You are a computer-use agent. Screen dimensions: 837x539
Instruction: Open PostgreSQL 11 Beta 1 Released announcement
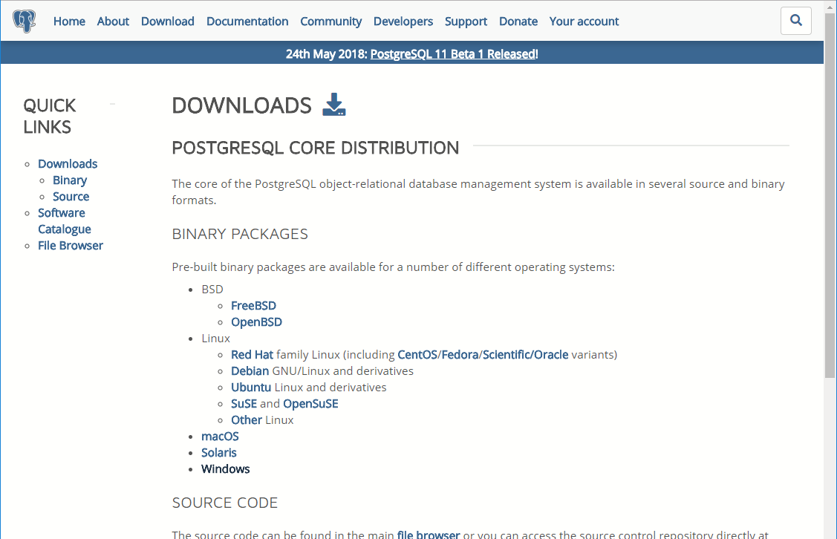(x=453, y=54)
